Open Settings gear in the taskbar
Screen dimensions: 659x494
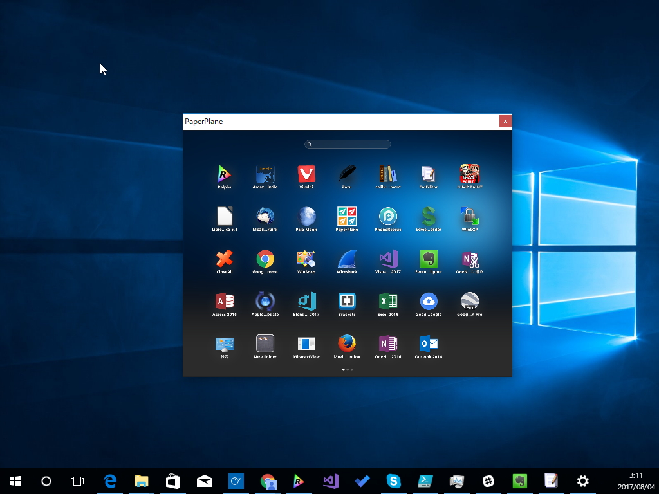coord(583,481)
